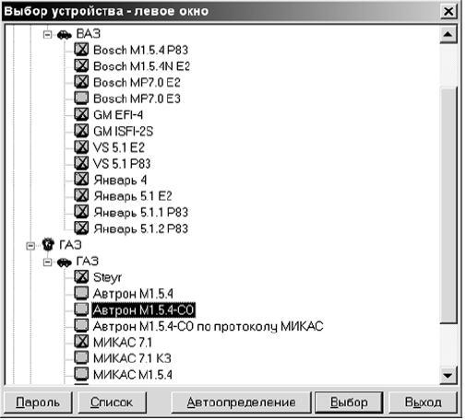Image resolution: width=466 pixels, height=420 pixels.
Task: Collapse the top-level ГАЗ manufacturer node
Action: [x=30, y=246]
